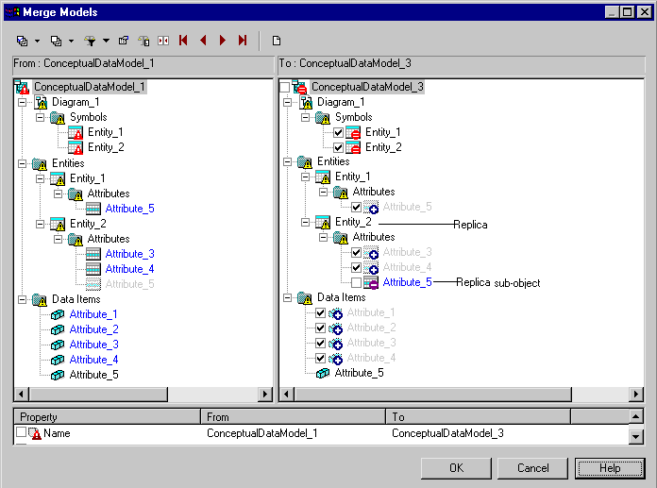Jump to the First Difference red arrow

(183, 41)
